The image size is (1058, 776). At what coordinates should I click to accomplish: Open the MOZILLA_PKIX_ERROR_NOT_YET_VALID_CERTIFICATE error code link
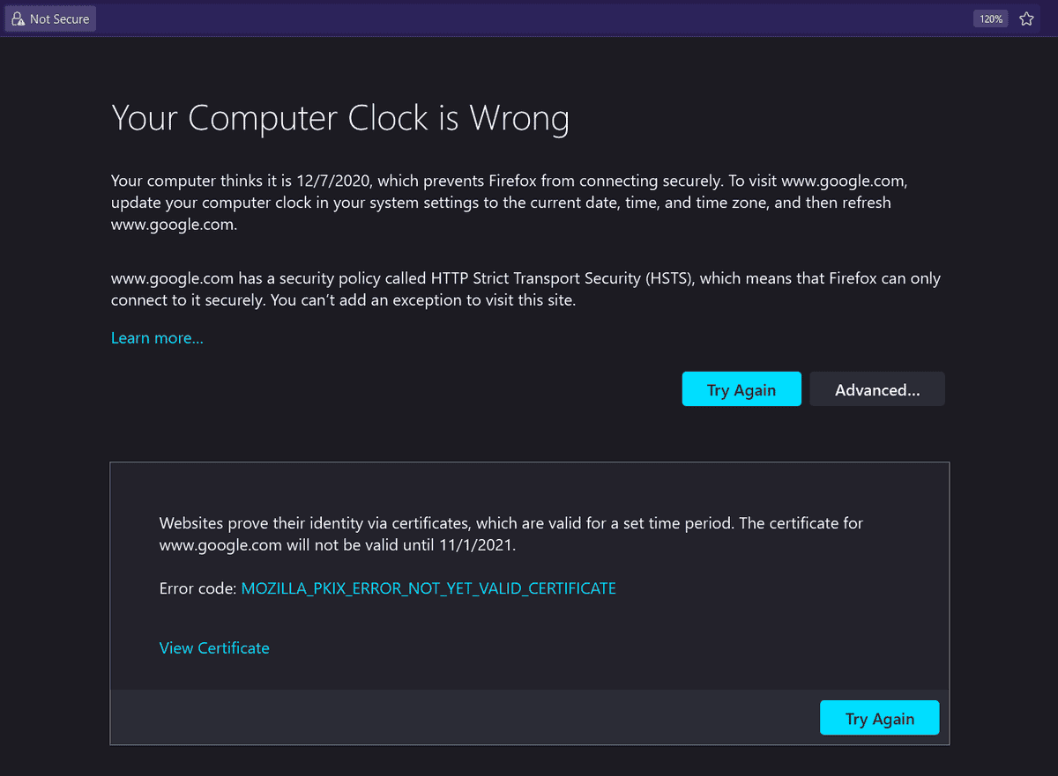coord(428,588)
